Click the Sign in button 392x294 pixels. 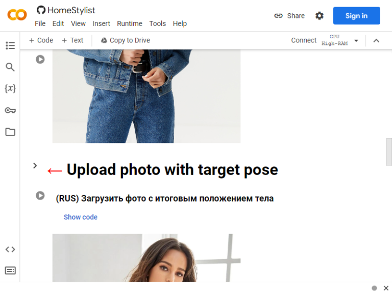(x=356, y=16)
